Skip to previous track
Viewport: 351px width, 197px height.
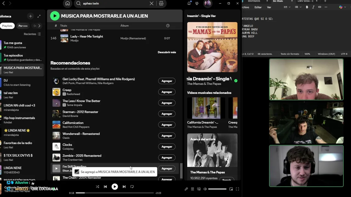coord(105,187)
